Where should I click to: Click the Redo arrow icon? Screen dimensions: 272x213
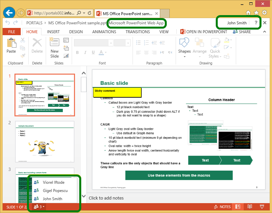(15, 23)
